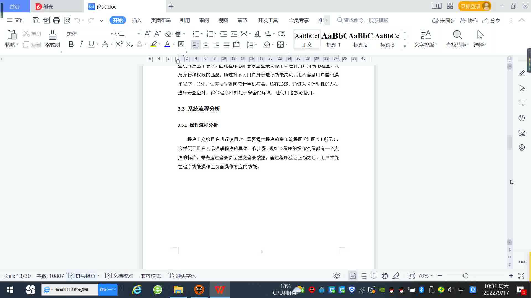The image size is (531, 298).
Task: Click the center alignment icon
Action: click(x=206, y=45)
